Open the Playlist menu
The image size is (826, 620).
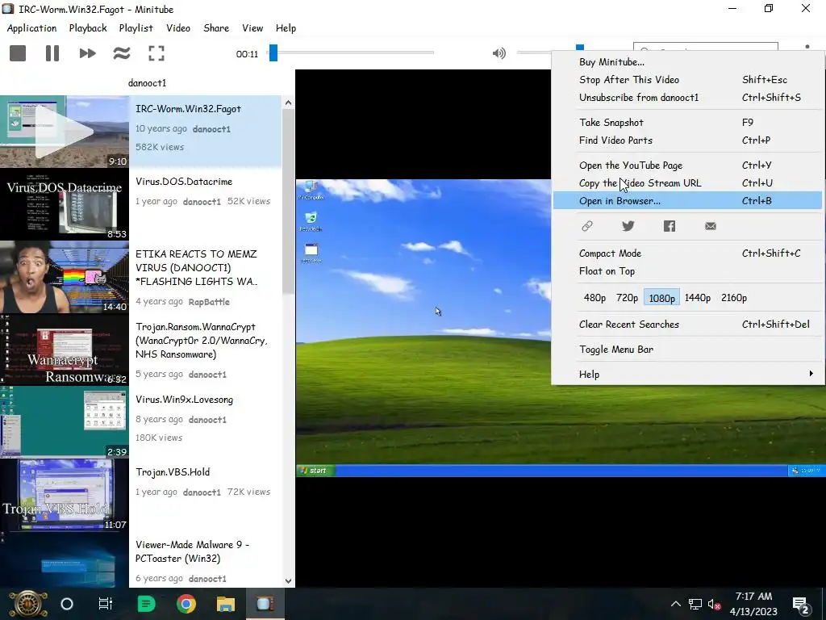(x=136, y=28)
